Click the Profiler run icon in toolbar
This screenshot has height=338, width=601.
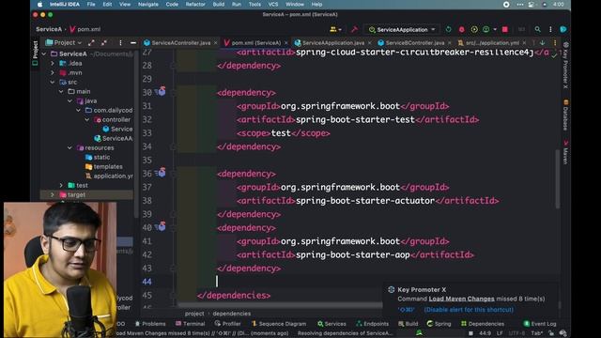(x=486, y=29)
